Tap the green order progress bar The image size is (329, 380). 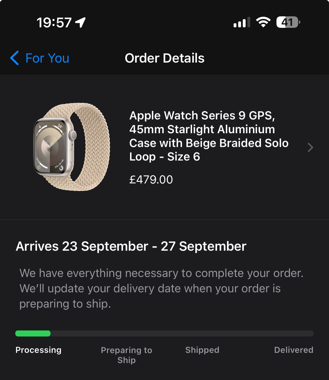33,333
